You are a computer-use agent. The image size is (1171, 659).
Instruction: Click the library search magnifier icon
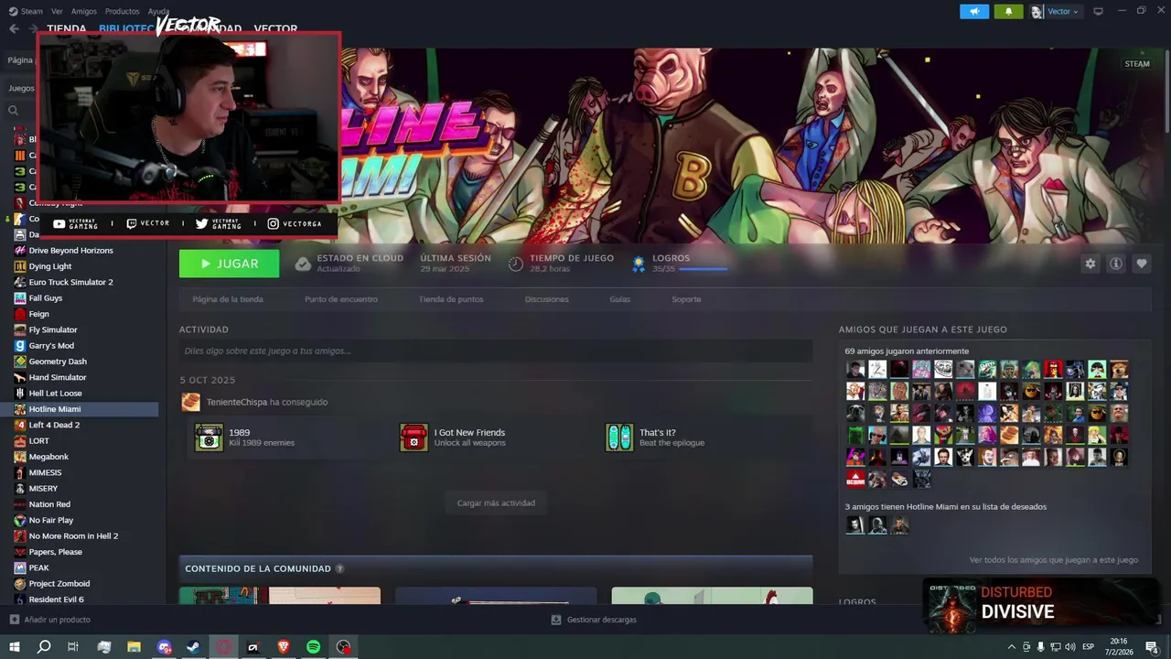[14, 110]
